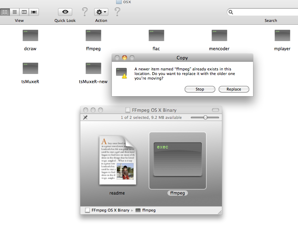Image resolution: width=298 pixels, height=225 pixels.
Task: Select the flac executable icon
Action: pyautogui.click(x=156, y=35)
